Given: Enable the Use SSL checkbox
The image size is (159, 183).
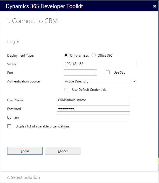Looking at the screenshot, I should [x=108, y=72].
